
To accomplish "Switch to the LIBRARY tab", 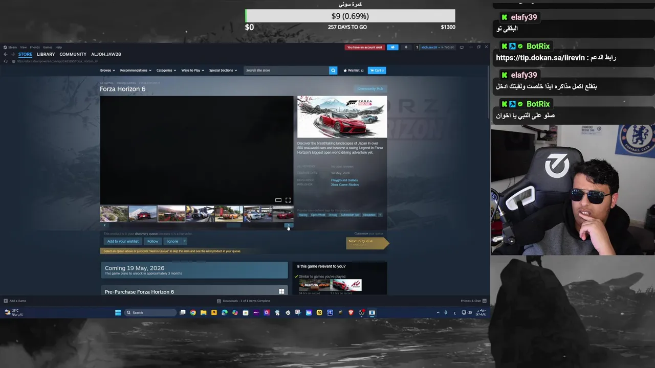I will tap(46, 54).
